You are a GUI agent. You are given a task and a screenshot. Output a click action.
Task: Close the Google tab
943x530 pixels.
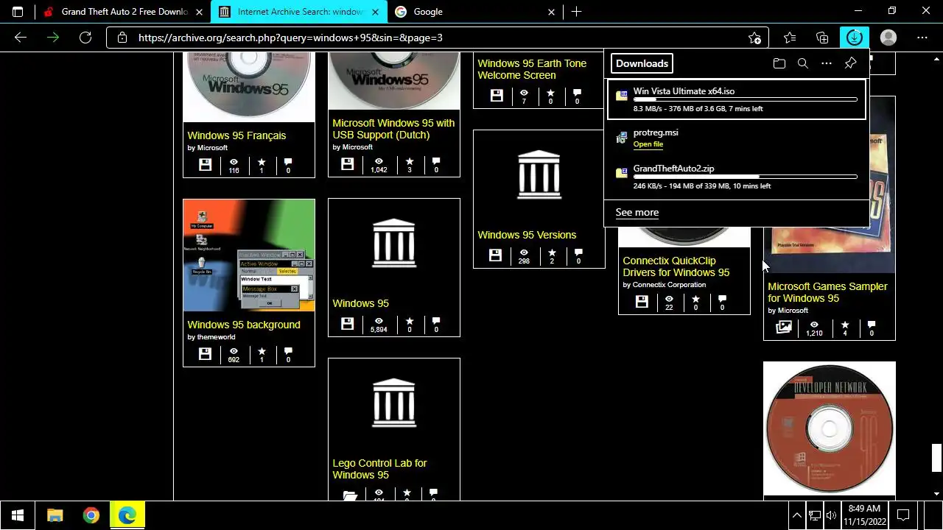pos(552,12)
